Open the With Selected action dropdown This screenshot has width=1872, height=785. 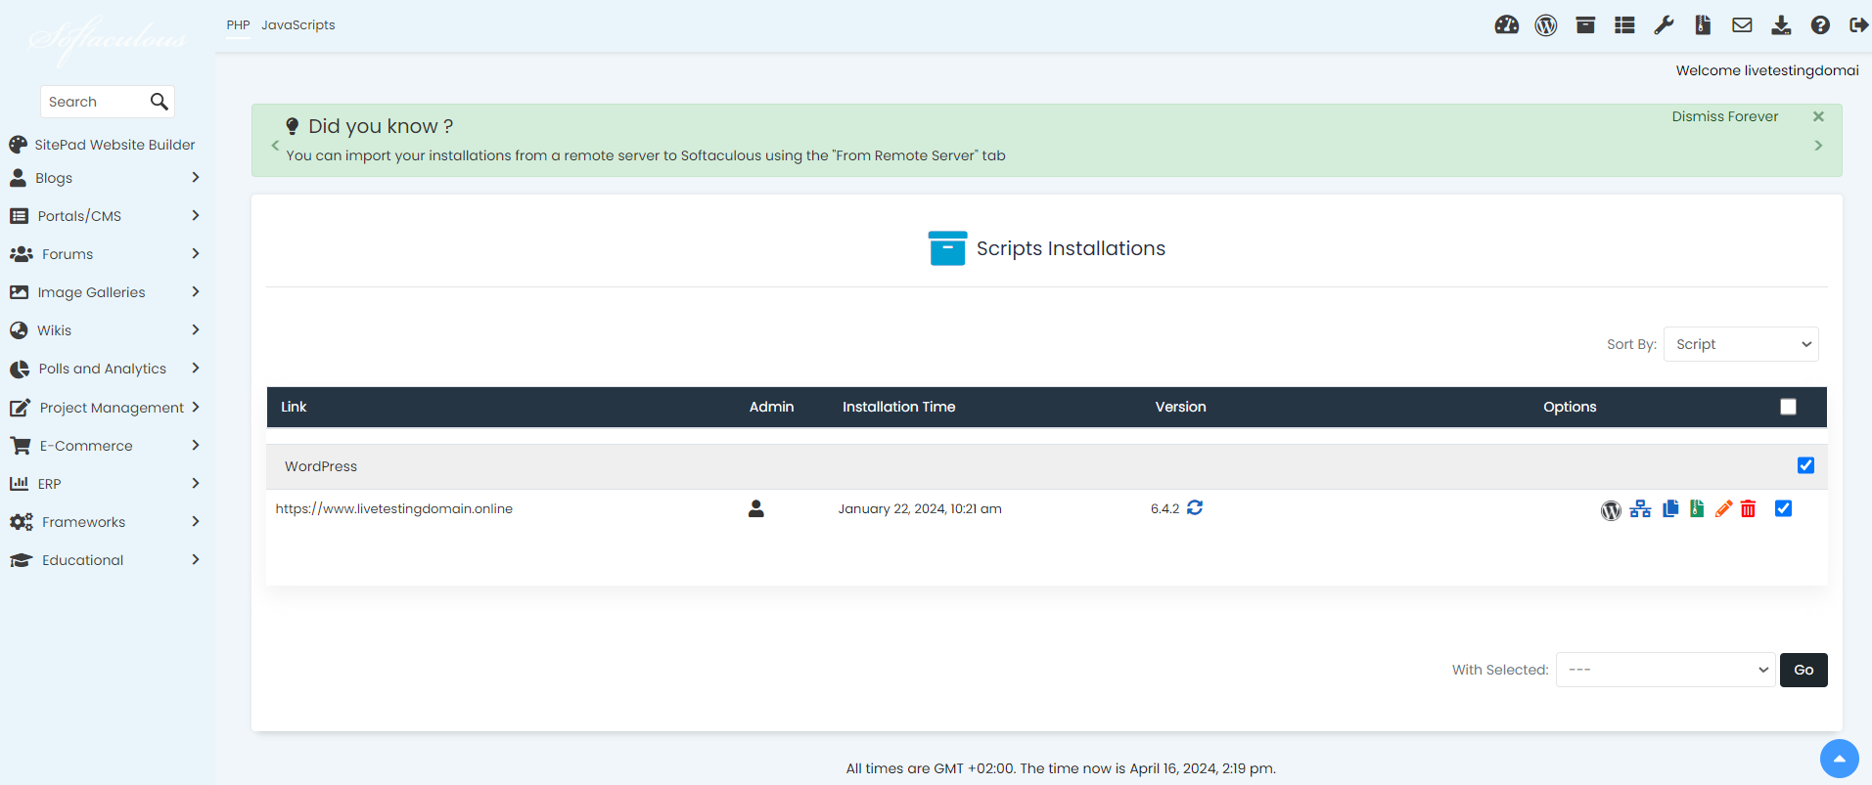pos(1665,670)
